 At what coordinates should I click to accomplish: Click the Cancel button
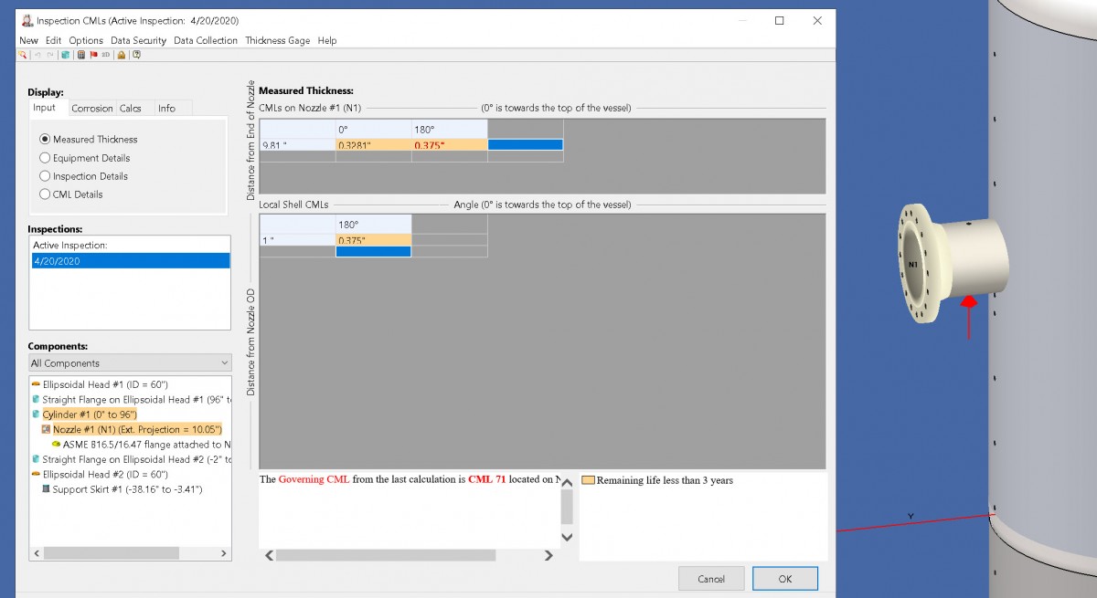tap(711, 578)
